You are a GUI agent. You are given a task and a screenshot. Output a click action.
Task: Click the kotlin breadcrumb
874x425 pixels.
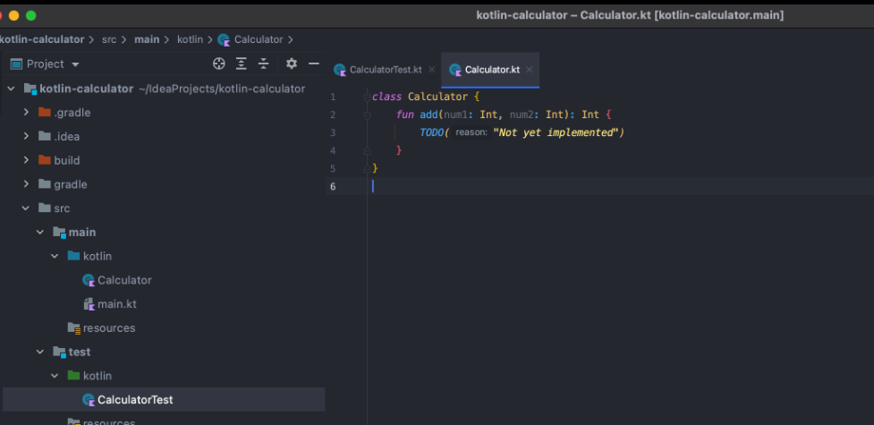coord(190,39)
